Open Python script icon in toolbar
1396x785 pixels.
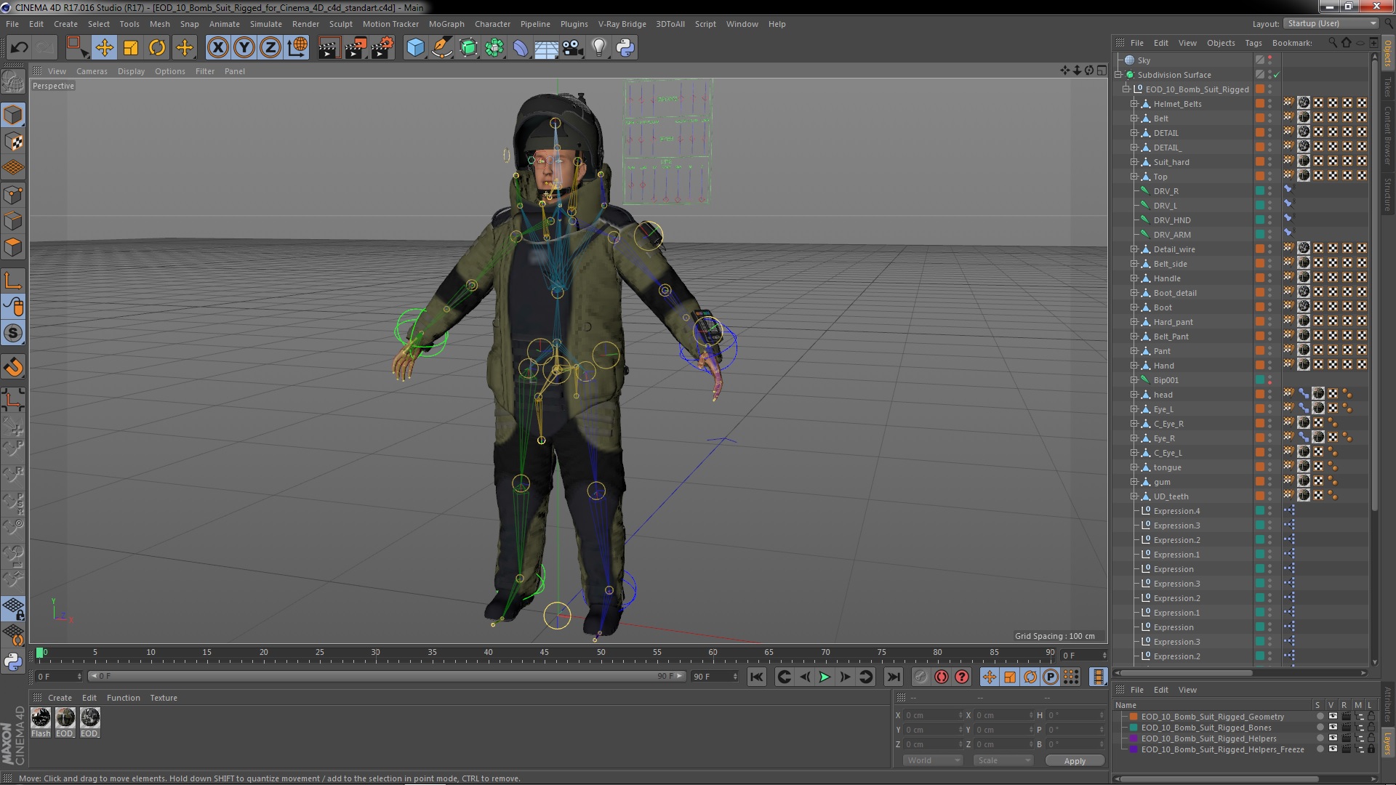[x=625, y=48]
